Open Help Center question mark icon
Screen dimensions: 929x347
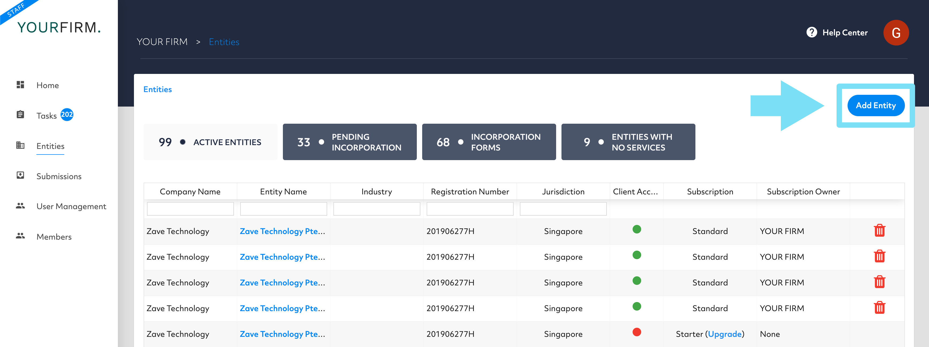tap(811, 32)
